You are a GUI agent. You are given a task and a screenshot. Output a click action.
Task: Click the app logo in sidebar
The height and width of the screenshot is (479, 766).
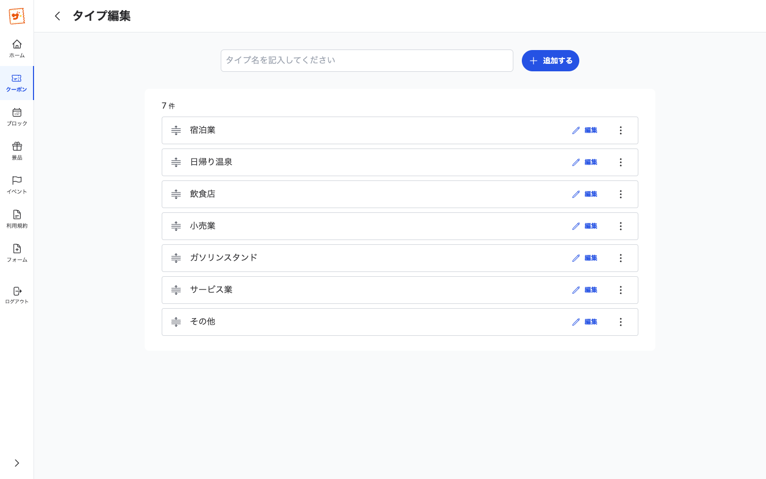pyautogui.click(x=17, y=16)
